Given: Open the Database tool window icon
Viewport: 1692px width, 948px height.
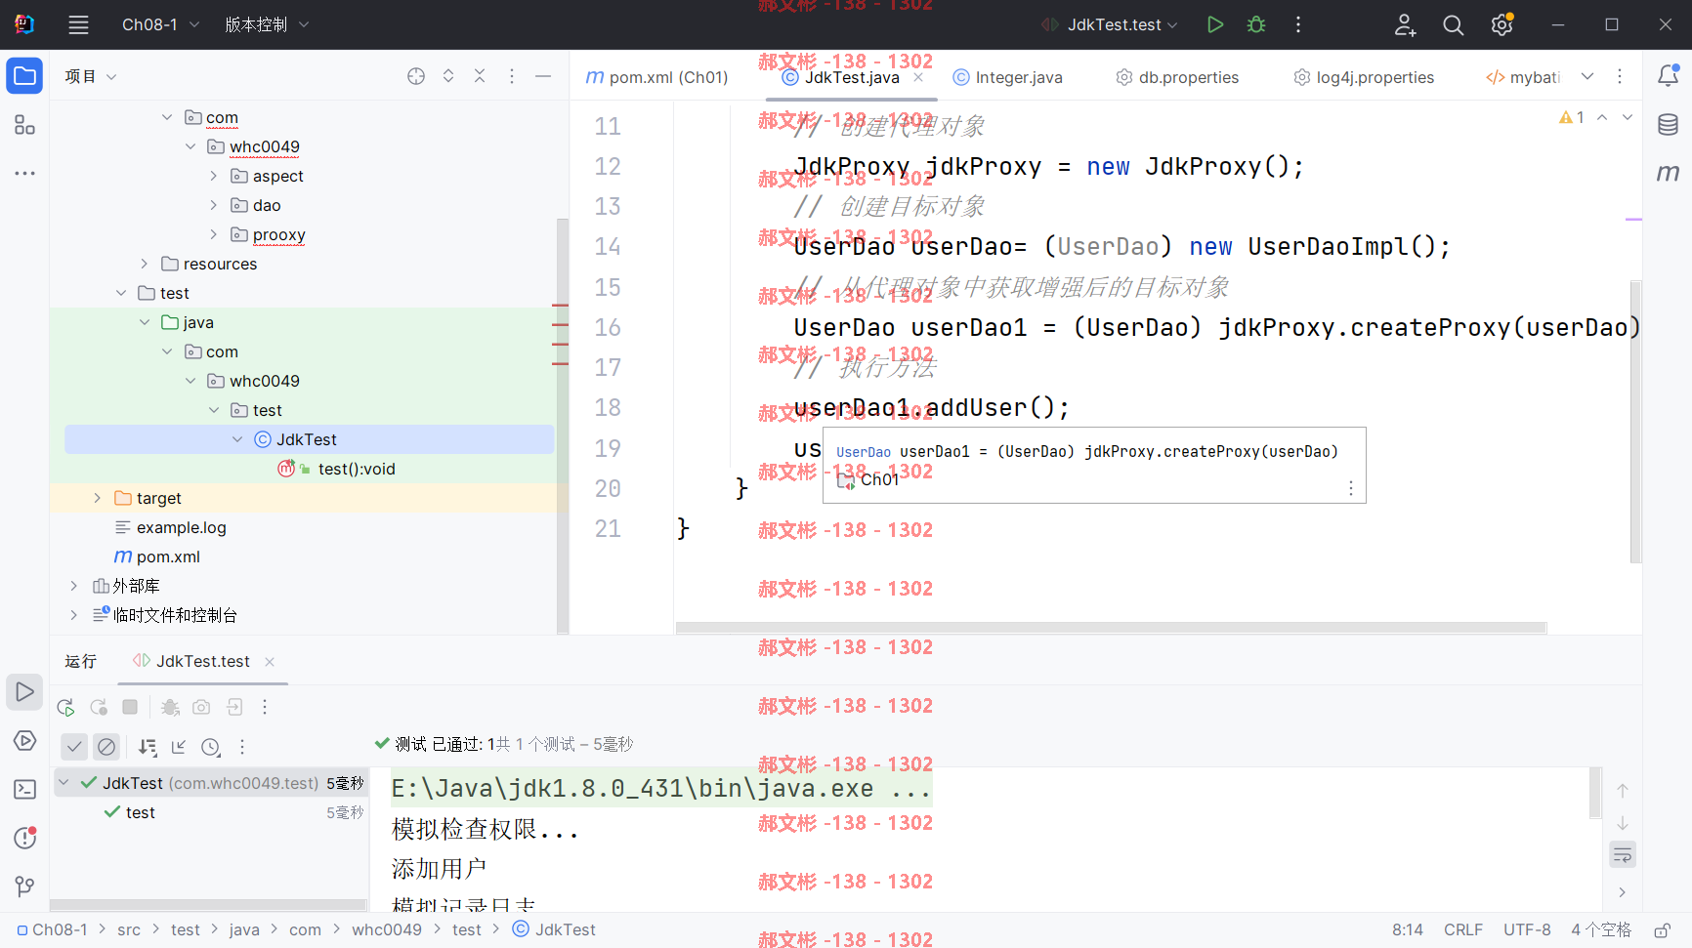Looking at the screenshot, I should point(1668,125).
